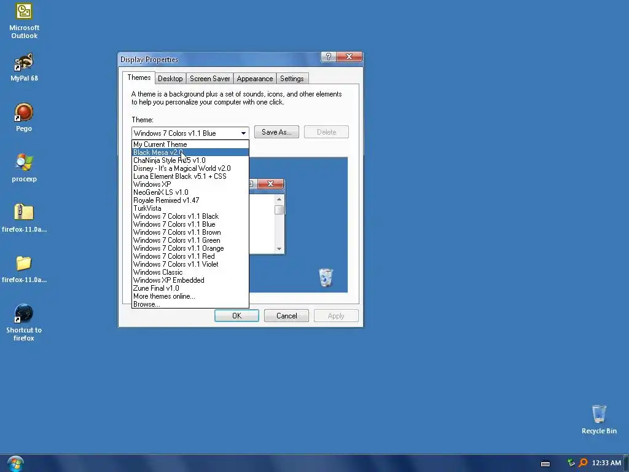The image size is (629, 472).
Task: Click the on-screen keyboard tray icon
Action: [545, 463]
